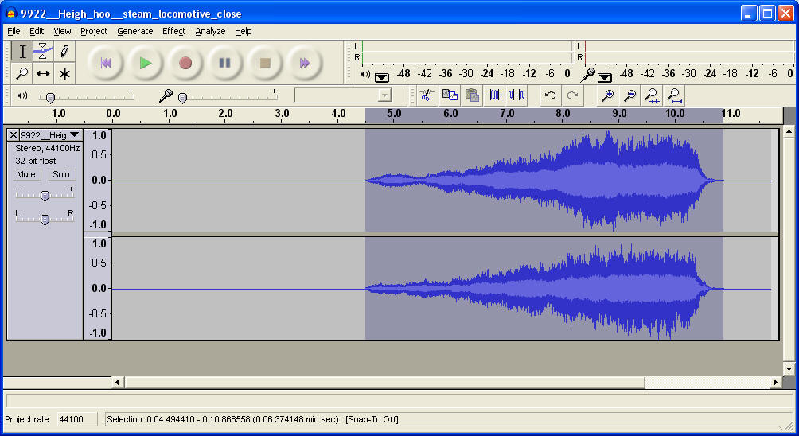Open the output meter dropdown arrow
Screen dimensions: 799x436
click(382, 76)
